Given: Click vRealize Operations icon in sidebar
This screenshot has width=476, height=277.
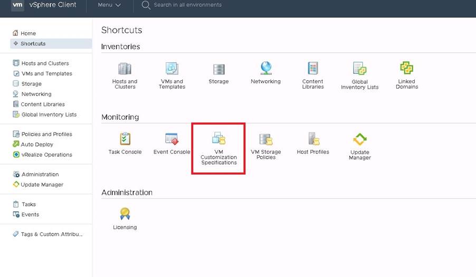Looking at the screenshot, I should pos(16,155).
